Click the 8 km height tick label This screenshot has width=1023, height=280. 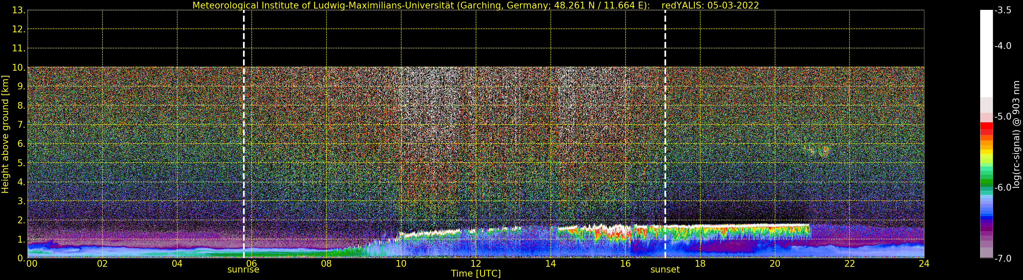tap(21, 106)
